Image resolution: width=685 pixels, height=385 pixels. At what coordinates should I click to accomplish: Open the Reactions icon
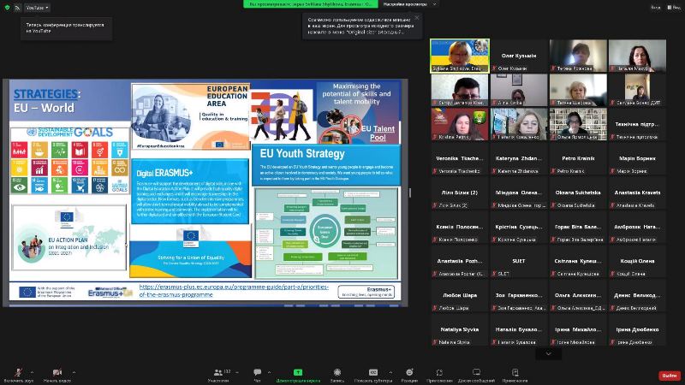(x=409, y=373)
